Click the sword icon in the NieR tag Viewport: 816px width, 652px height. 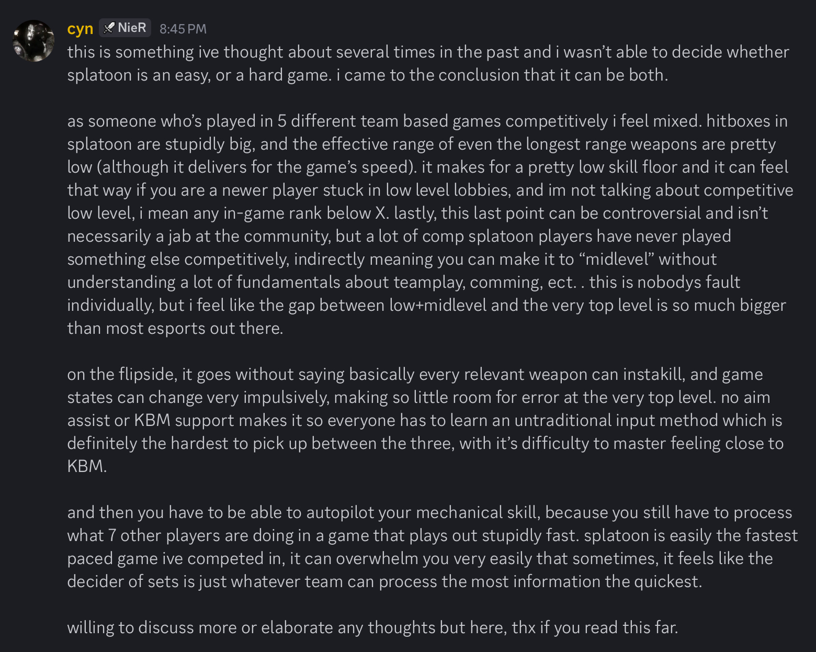(x=109, y=28)
